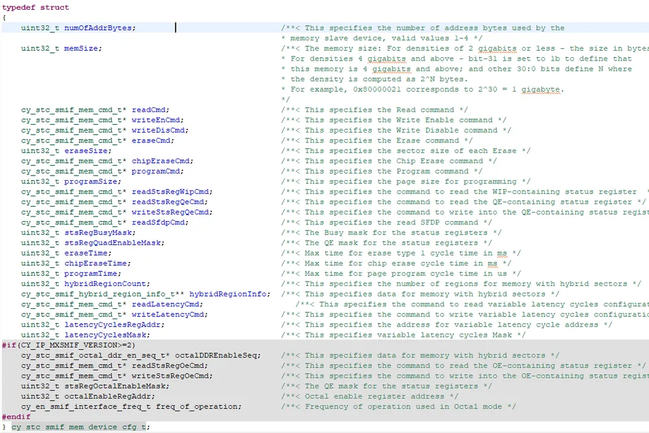Click comment 'Max time for erase type 1'
This screenshot has height=433, width=649.
(401, 253)
